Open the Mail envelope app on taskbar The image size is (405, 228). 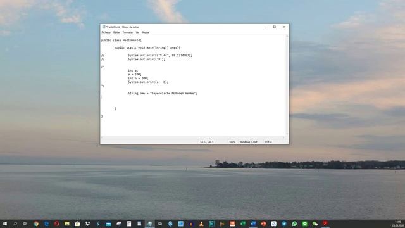108,224
